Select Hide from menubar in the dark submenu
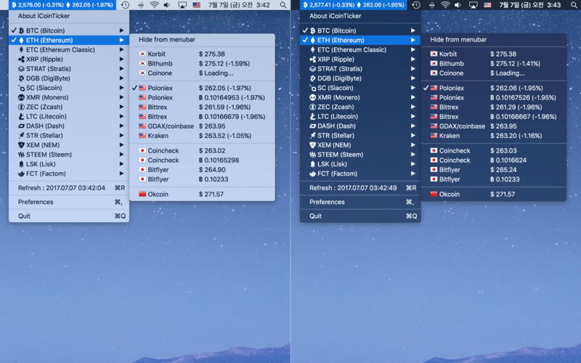 click(x=458, y=40)
